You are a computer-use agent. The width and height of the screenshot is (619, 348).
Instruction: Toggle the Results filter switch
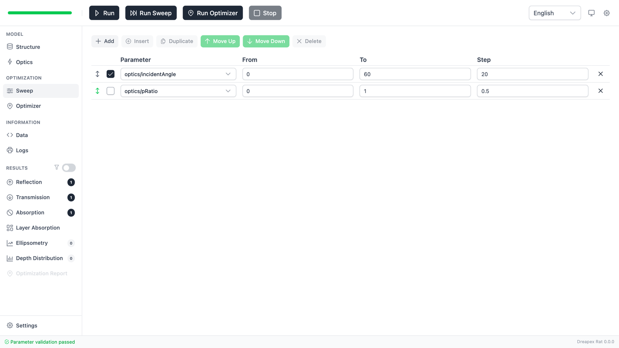(x=69, y=168)
